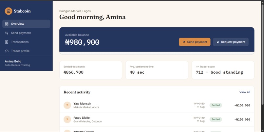
Task: Click the Settled badge on INV-0149
Action: pos(216,119)
